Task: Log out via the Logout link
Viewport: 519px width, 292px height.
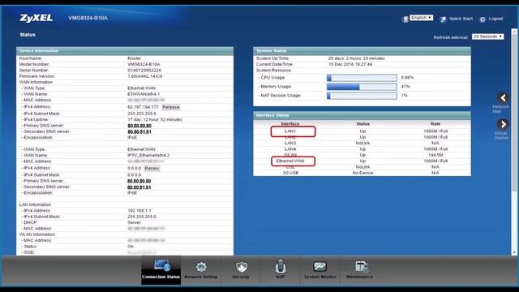Action: coord(495,19)
